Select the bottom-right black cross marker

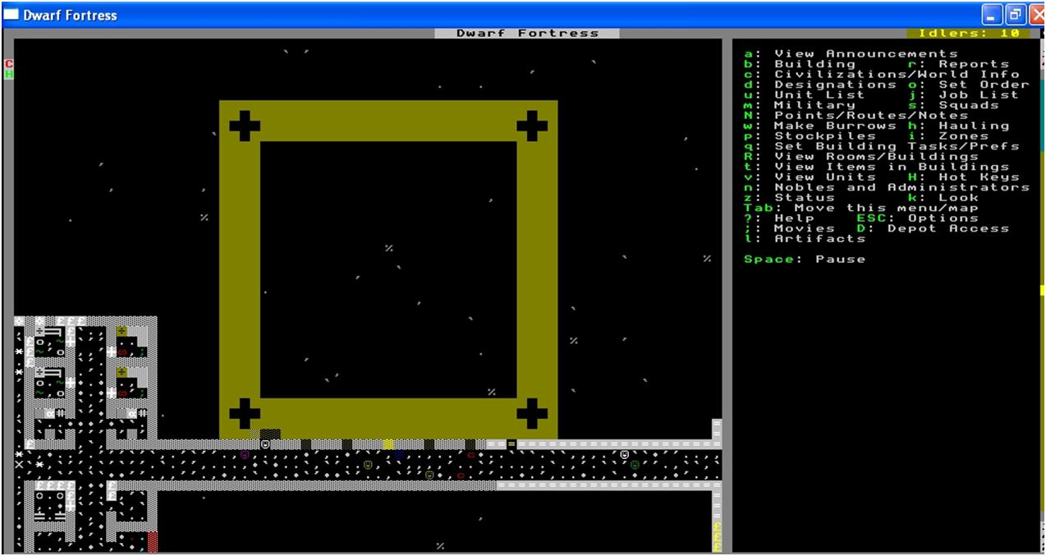[532, 413]
